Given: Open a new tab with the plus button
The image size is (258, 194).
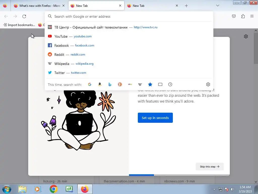Looking at the screenshot, I should point(186,6).
